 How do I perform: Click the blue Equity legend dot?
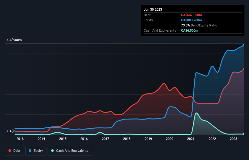[30, 151]
